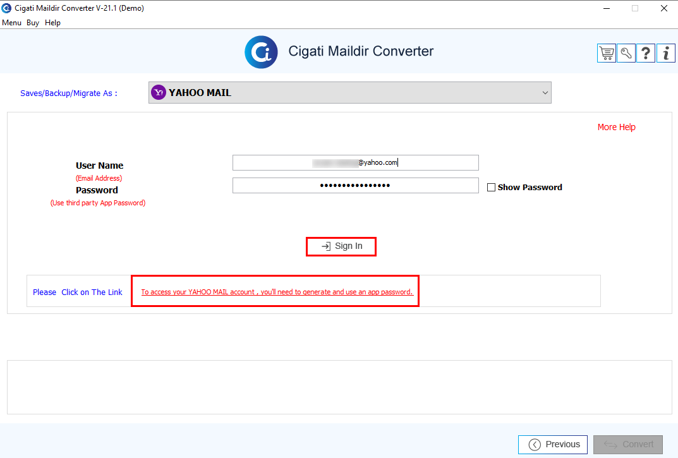Click the Cigati logo in header
This screenshot has width=678, height=458.
[261, 52]
